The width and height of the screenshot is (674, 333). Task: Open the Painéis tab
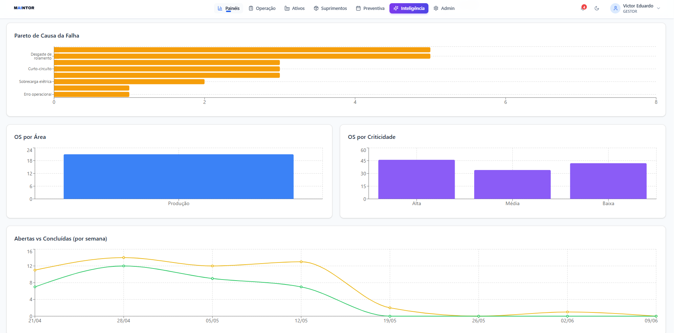(229, 8)
